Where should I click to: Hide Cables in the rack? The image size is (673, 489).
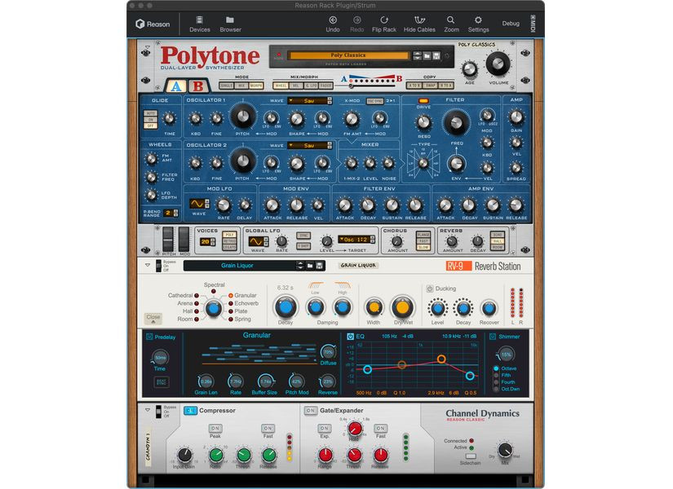tap(419, 24)
